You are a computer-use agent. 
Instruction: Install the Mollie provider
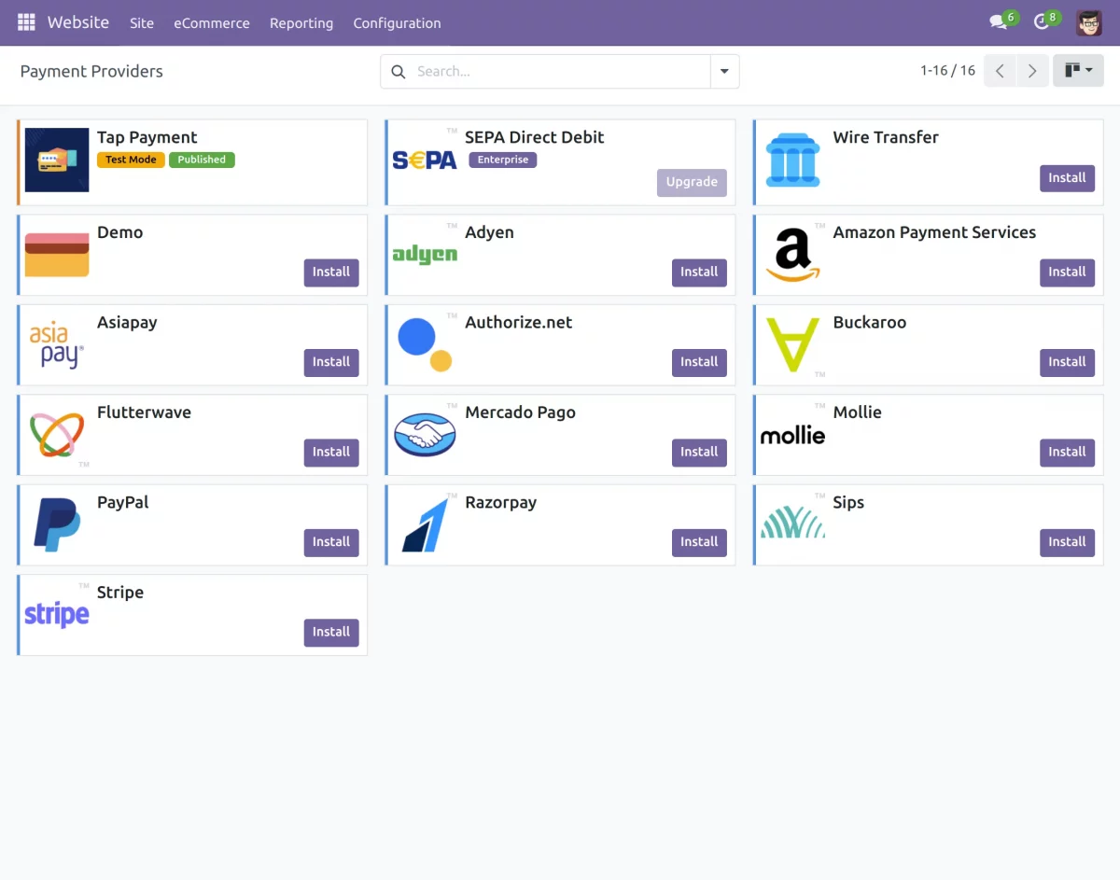tap(1067, 453)
